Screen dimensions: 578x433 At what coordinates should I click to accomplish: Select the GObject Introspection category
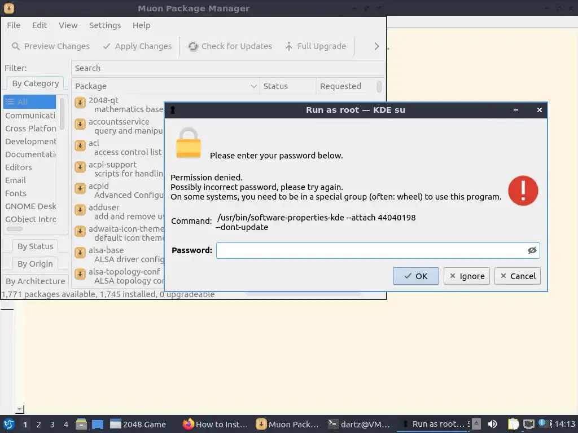(30, 219)
